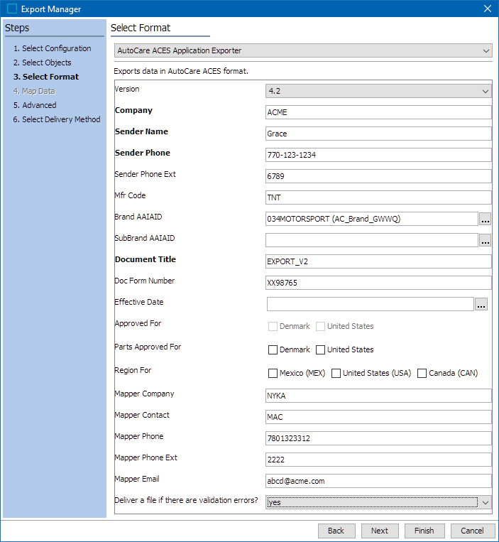Open the AutoCare ACES Application Exporter format dropdown
Screen dimensions: 499x542
[x=303, y=50]
